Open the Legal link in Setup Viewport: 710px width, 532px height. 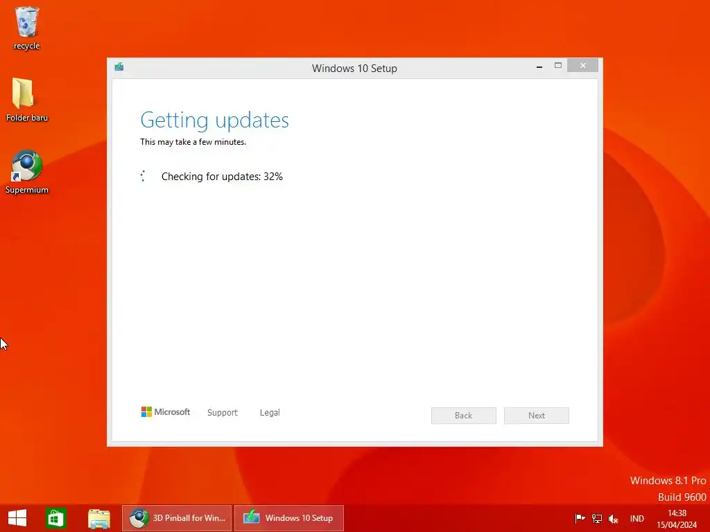click(x=270, y=413)
